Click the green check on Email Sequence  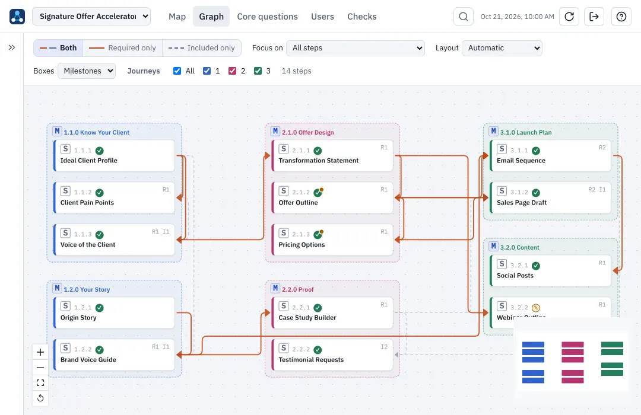(x=536, y=151)
